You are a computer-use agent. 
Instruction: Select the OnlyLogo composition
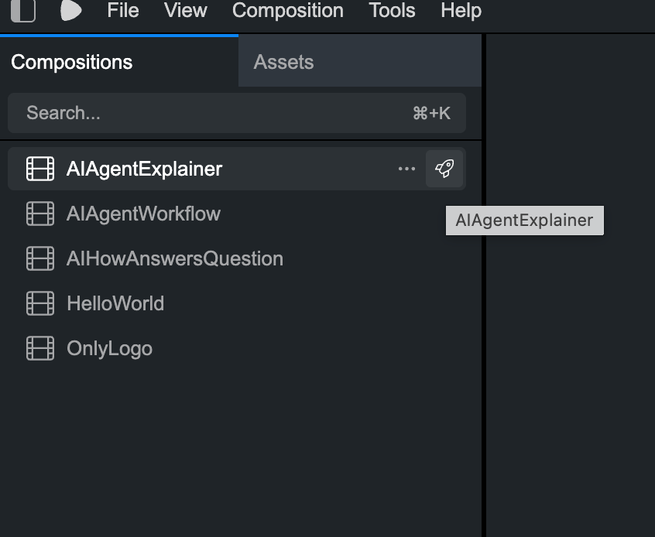[x=237, y=348]
